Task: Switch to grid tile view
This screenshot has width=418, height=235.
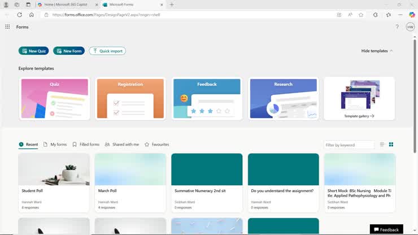Action: (391, 144)
